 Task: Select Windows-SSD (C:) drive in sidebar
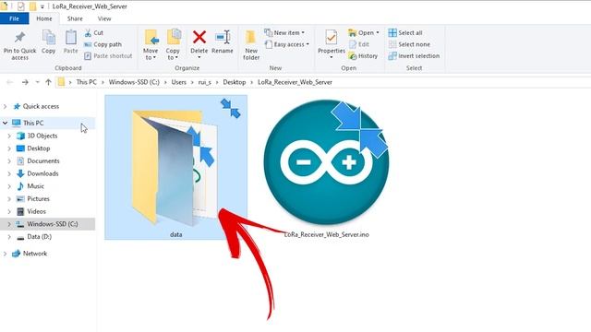pos(52,224)
